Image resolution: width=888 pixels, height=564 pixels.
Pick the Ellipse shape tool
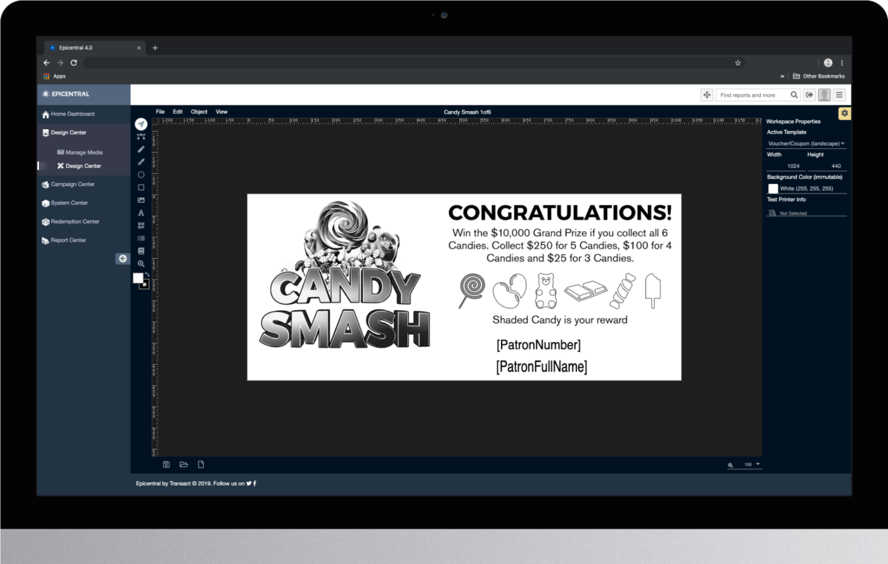141,175
